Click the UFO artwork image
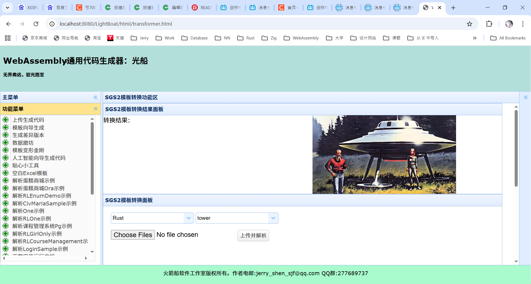 coord(384,154)
